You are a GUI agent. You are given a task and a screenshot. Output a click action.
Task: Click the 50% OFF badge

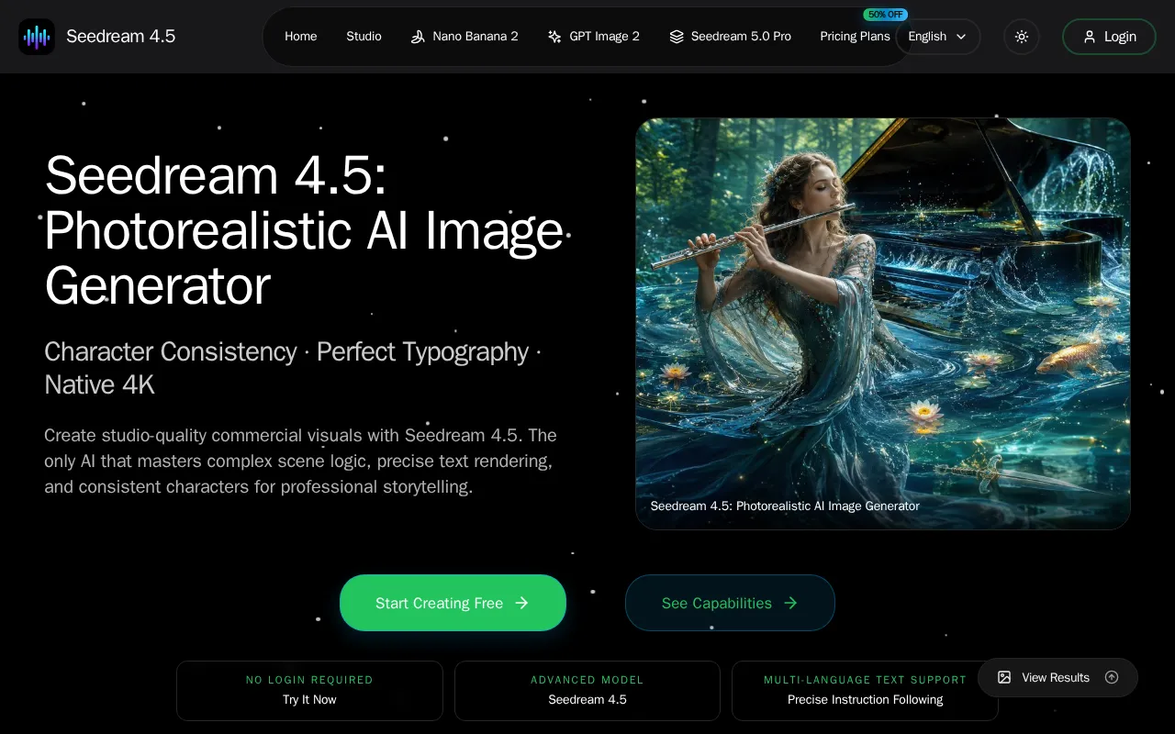(885, 15)
